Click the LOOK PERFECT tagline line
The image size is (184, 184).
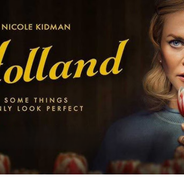point(42,109)
